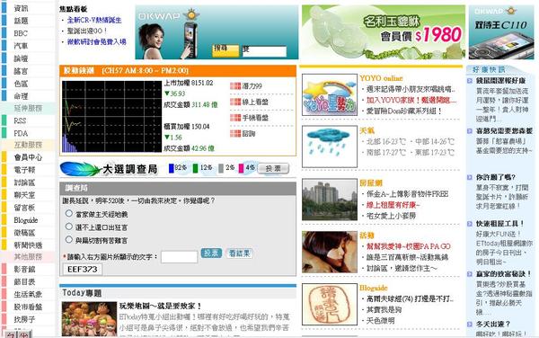Open the toy figures thumbnail under Today專題
539x338 pixels.
point(89,319)
